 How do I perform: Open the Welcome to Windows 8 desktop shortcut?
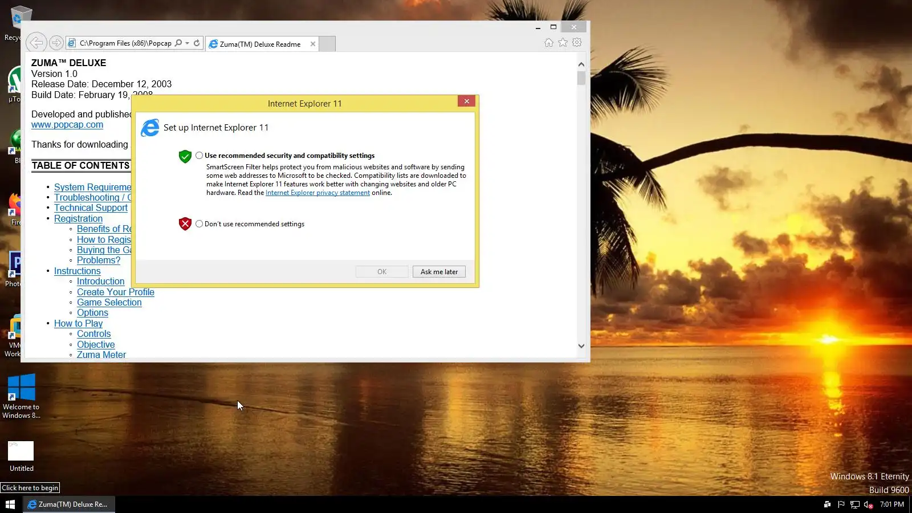tap(21, 396)
